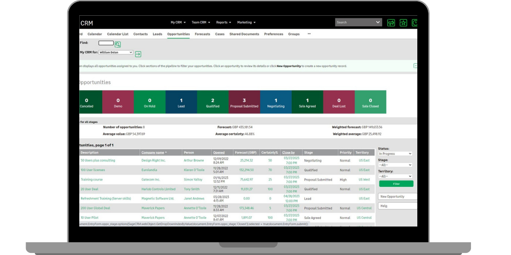Filter pipeline by the Sale Agreed tile
511x255 pixels.
point(307,102)
